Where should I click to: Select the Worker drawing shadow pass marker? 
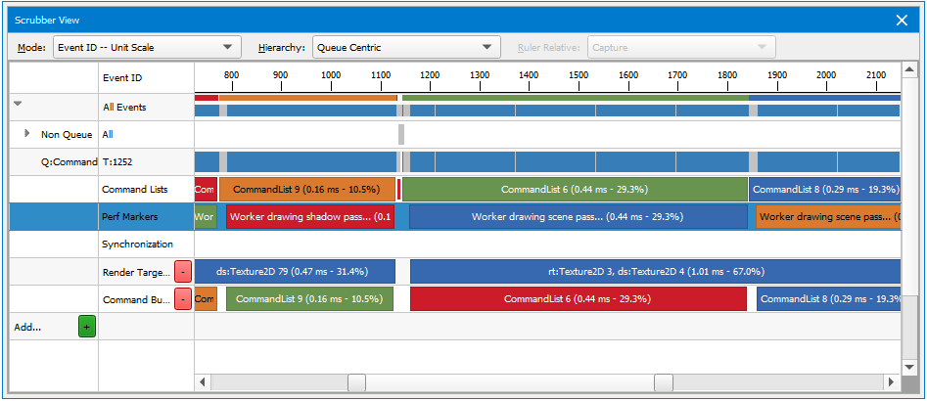point(309,217)
